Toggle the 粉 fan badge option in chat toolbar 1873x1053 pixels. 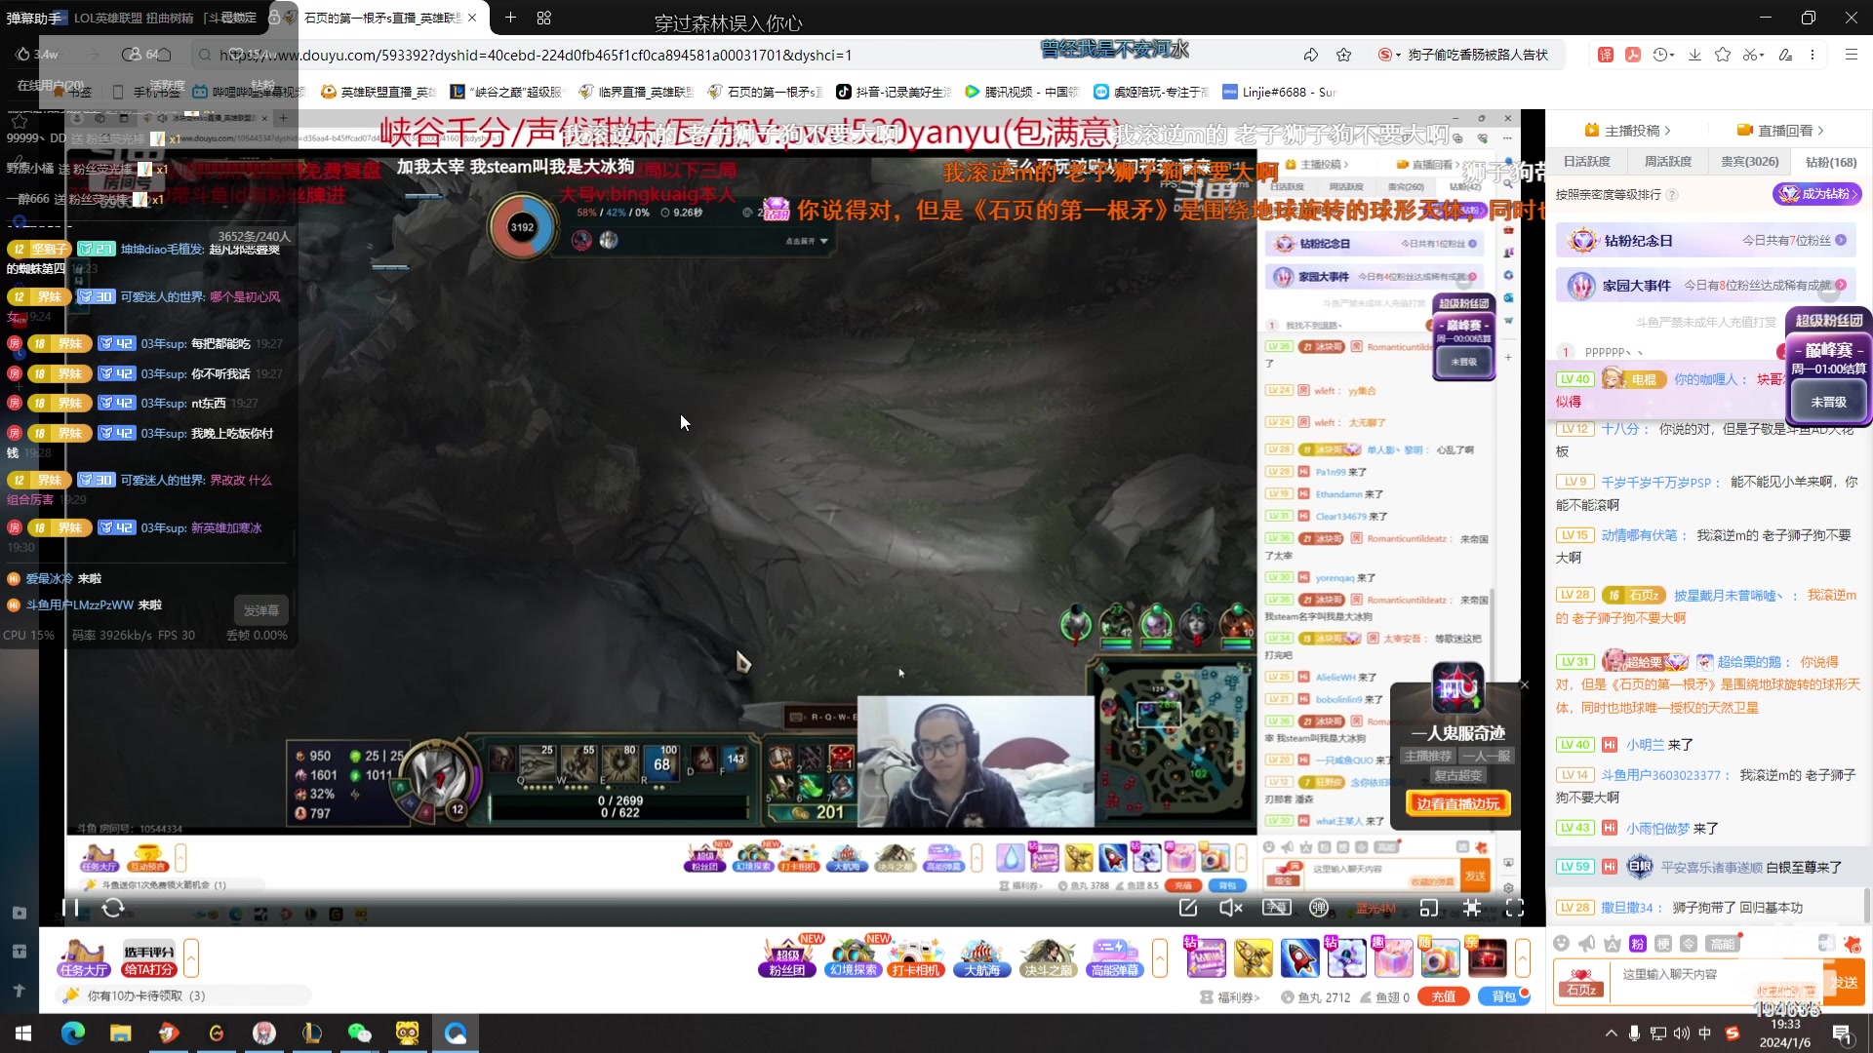coord(1638,944)
